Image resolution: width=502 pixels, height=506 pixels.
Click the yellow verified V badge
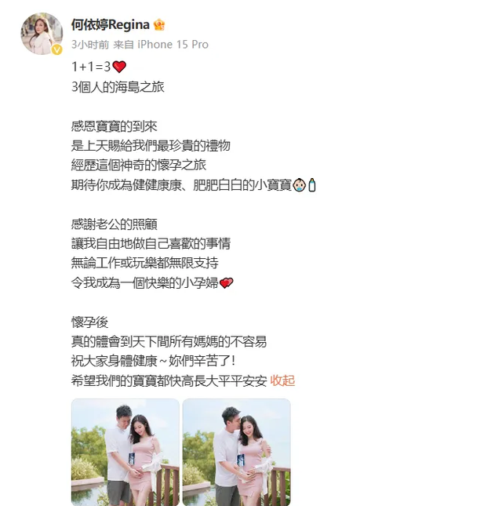tap(57, 49)
